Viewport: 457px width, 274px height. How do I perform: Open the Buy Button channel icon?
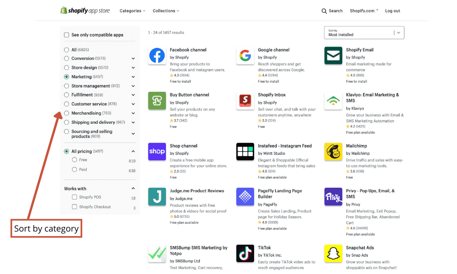157,101
